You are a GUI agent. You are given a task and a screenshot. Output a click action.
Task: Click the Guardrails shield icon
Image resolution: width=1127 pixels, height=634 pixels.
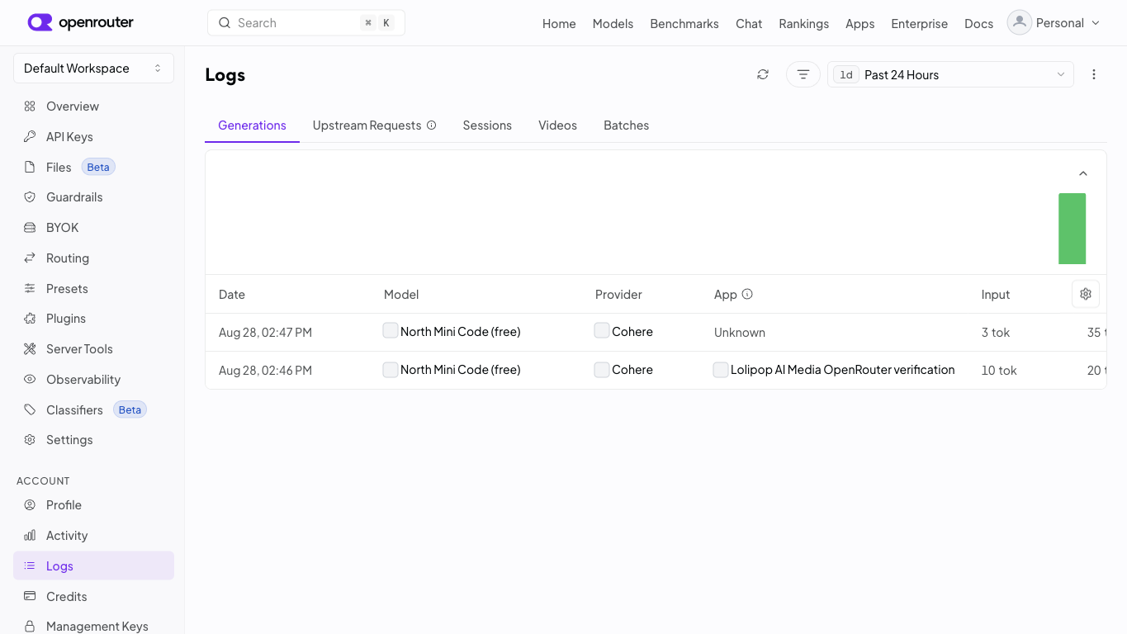pyautogui.click(x=30, y=197)
